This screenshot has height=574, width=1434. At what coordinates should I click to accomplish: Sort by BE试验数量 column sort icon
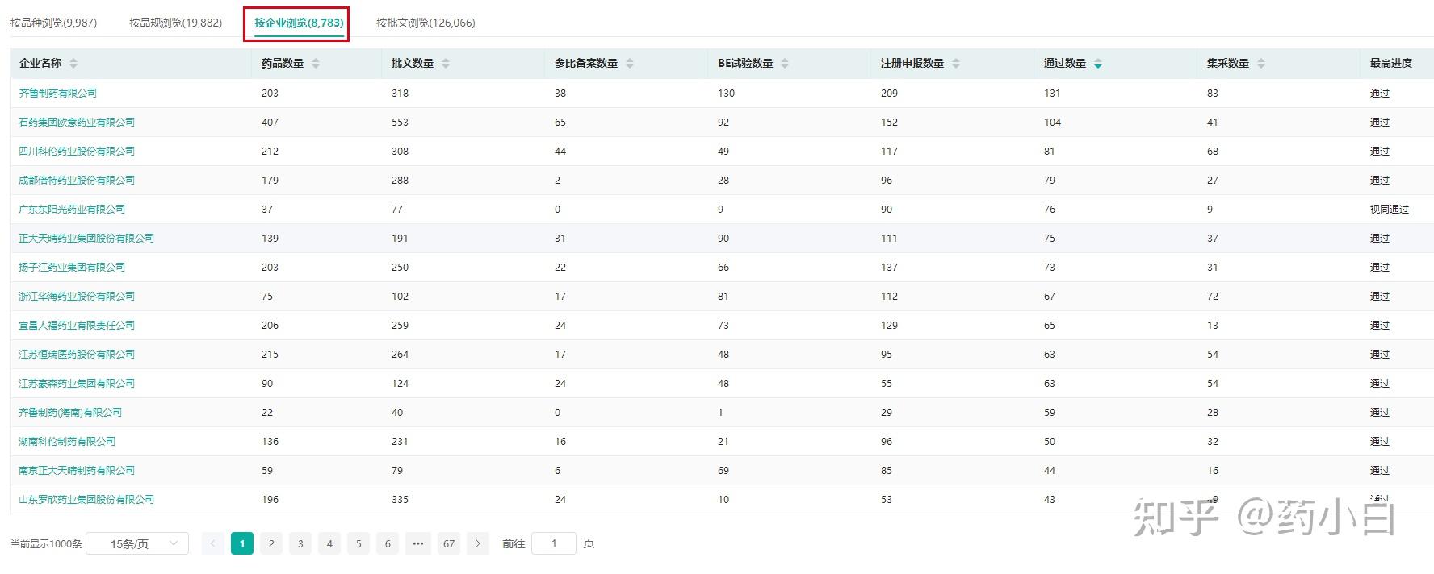coord(785,64)
